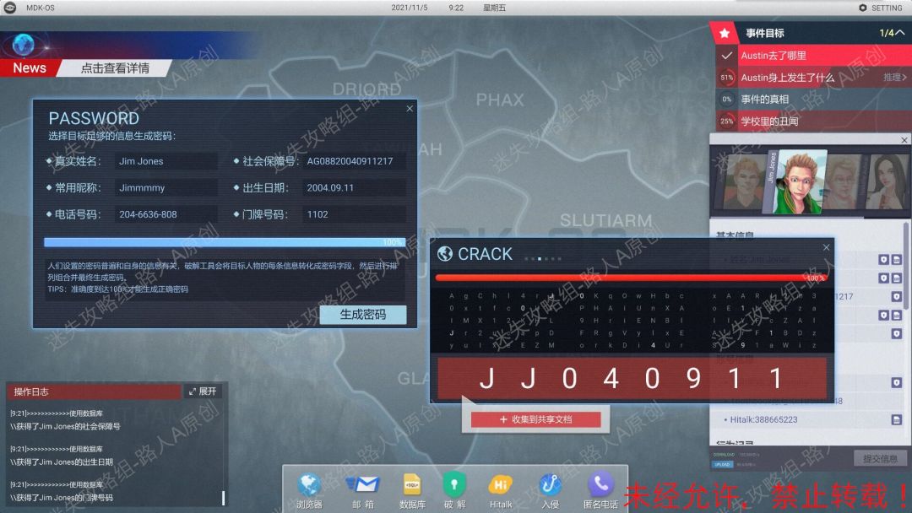Open 推理 arrow on Austin身上发生了什么
The width and height of the screenshot is (912, 513).
tap(894, 78)
